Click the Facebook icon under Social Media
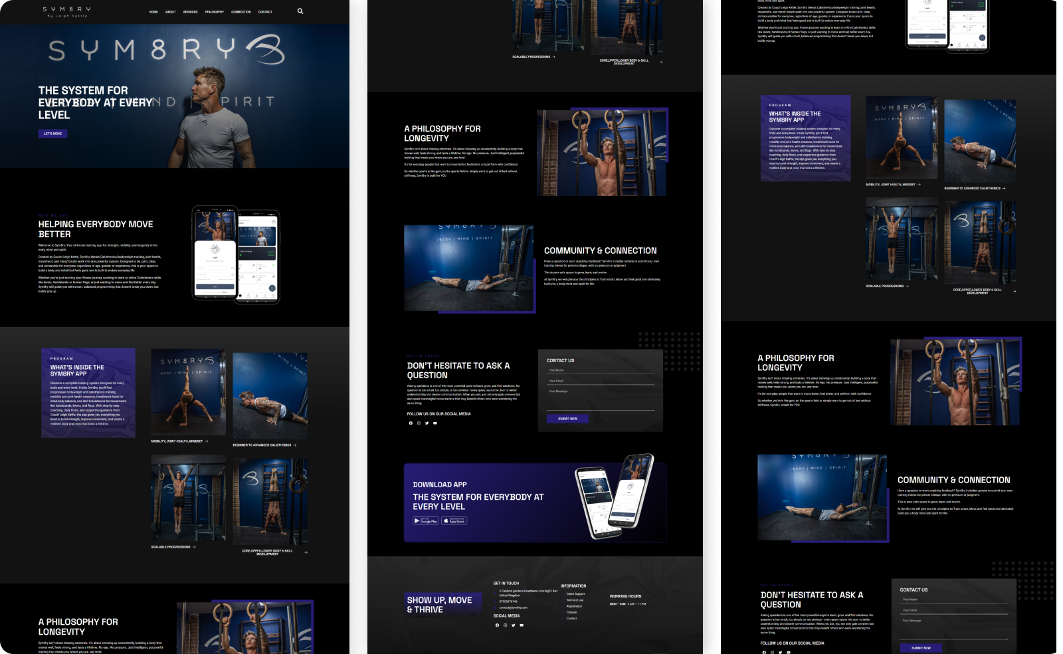 tap(498, 625)
